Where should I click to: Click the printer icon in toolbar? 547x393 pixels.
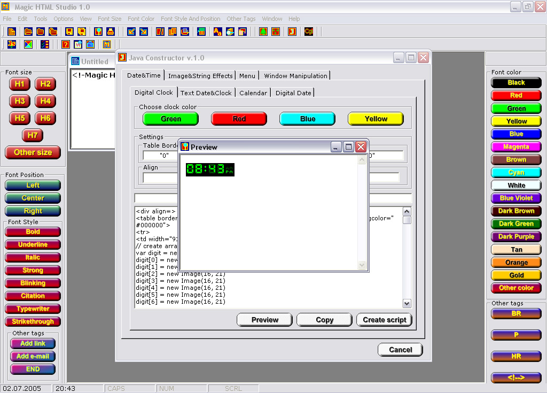[111, 32]
